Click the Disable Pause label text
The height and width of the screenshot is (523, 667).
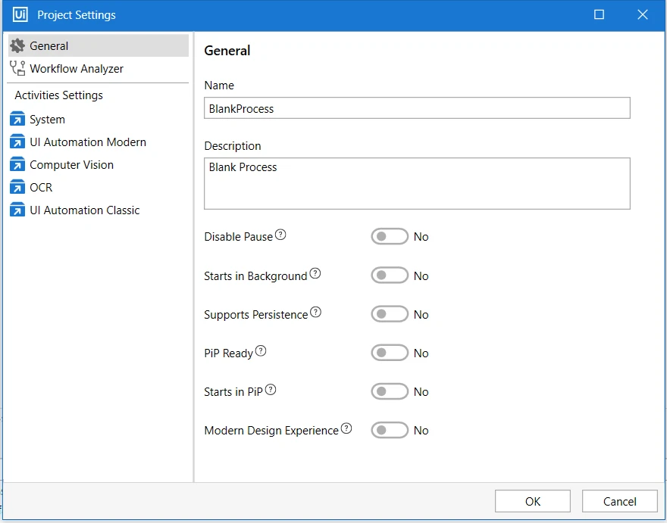tap(238, 237)
